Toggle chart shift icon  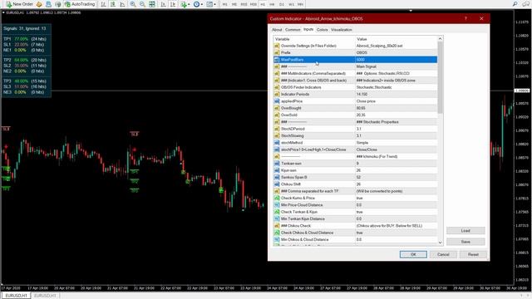pyautogui.click(x=173, y=4)
